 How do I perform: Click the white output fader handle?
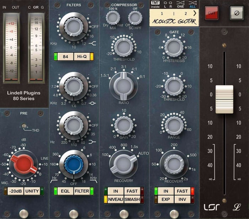click(224, 99)
